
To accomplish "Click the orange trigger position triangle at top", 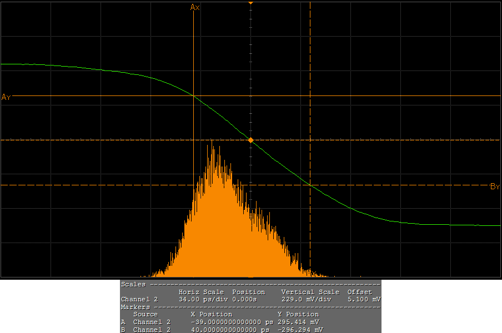I will tap(250, 3).
